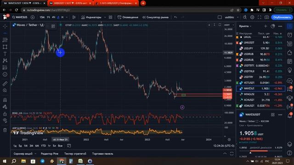Select UNIUSDT in the watchlist
The width and height of the screenshot is (294, 165).
pyautogui.click(x=260, y=43)
